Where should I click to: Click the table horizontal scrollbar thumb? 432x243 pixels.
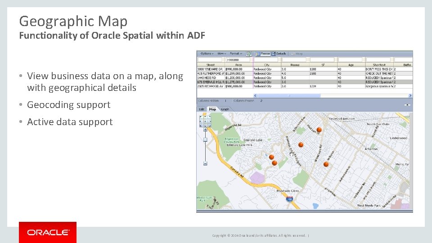pos(288,95)
